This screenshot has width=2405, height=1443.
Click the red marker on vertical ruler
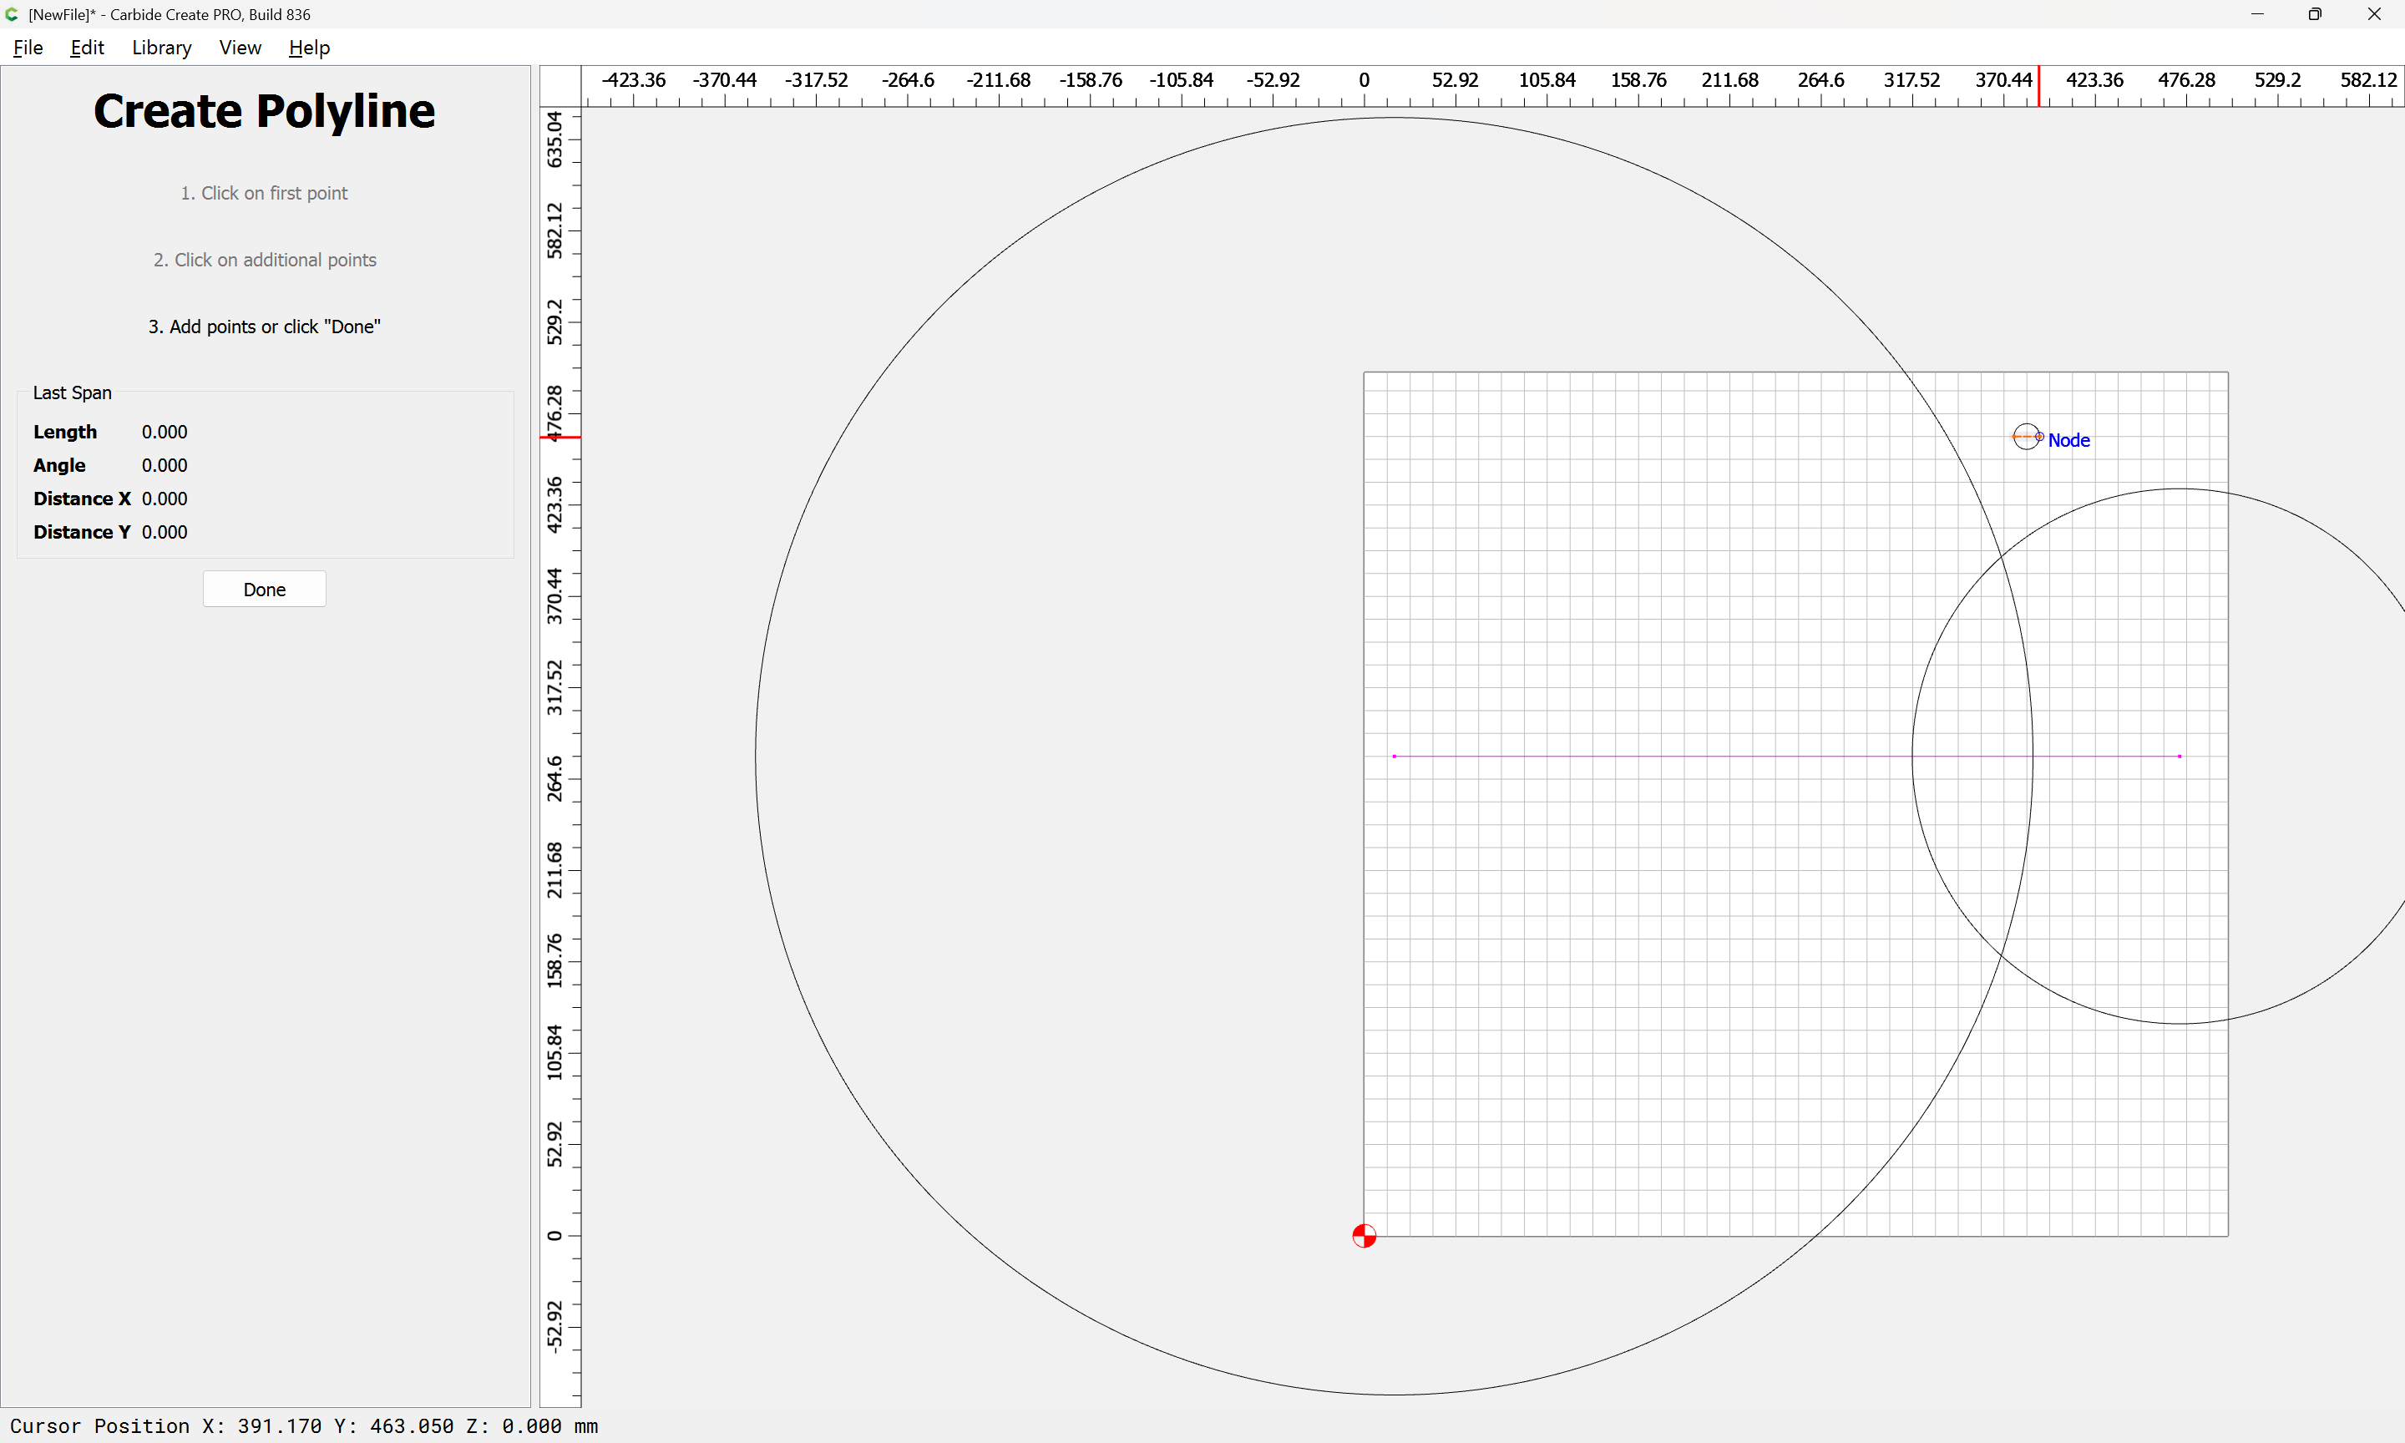[x=560, y=438]
